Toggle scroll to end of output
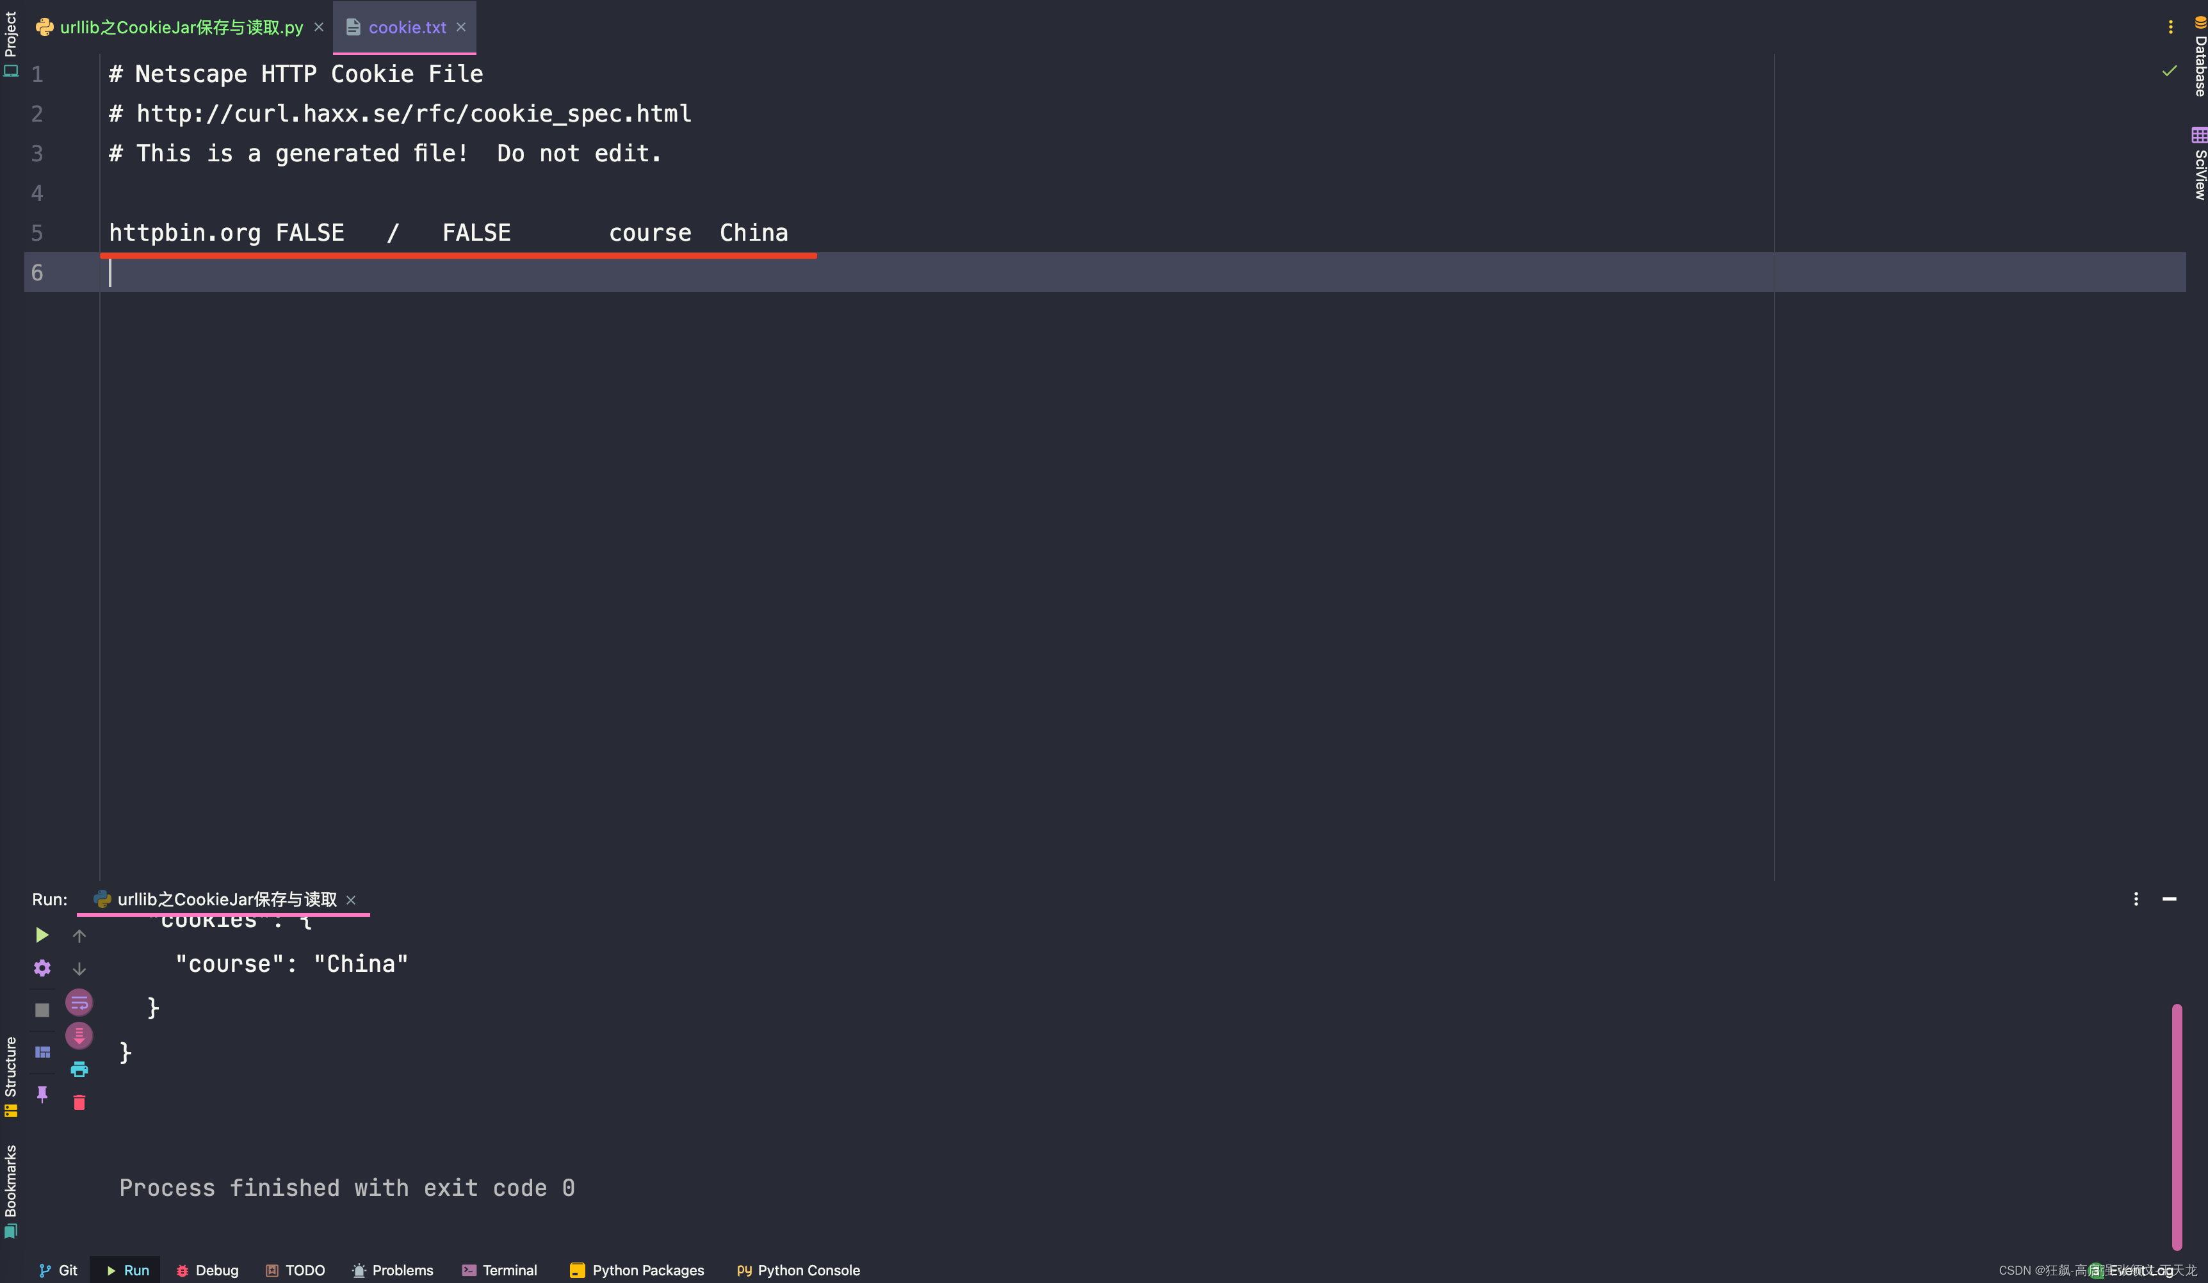Screen dimensions: 2208x1283 [x=79, y=1036]
